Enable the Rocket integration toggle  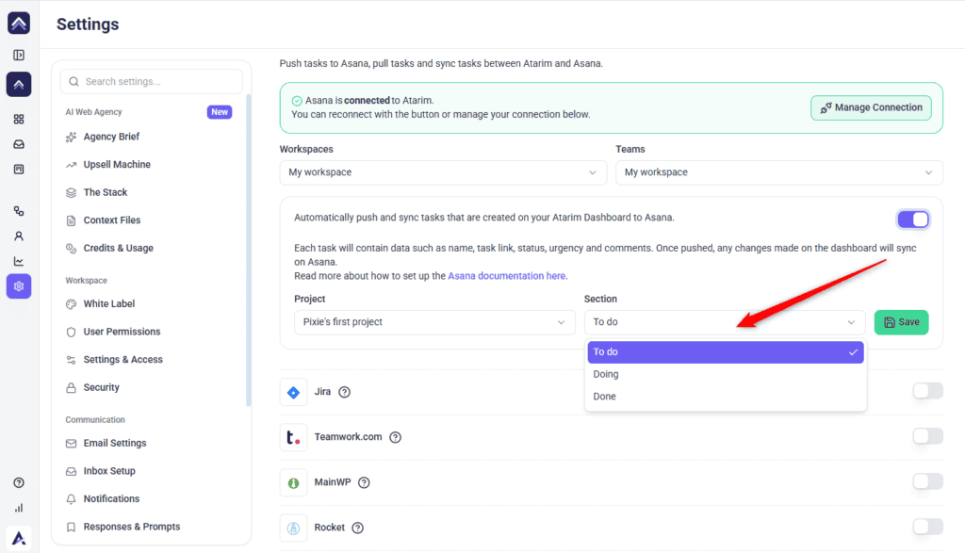click(x=928, y=527)
